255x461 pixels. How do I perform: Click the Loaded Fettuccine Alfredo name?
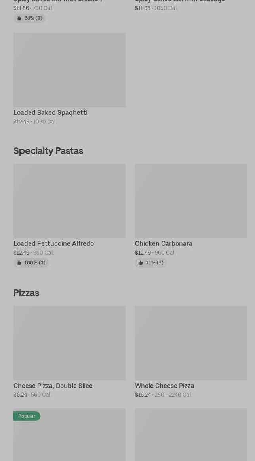(53, 243)
